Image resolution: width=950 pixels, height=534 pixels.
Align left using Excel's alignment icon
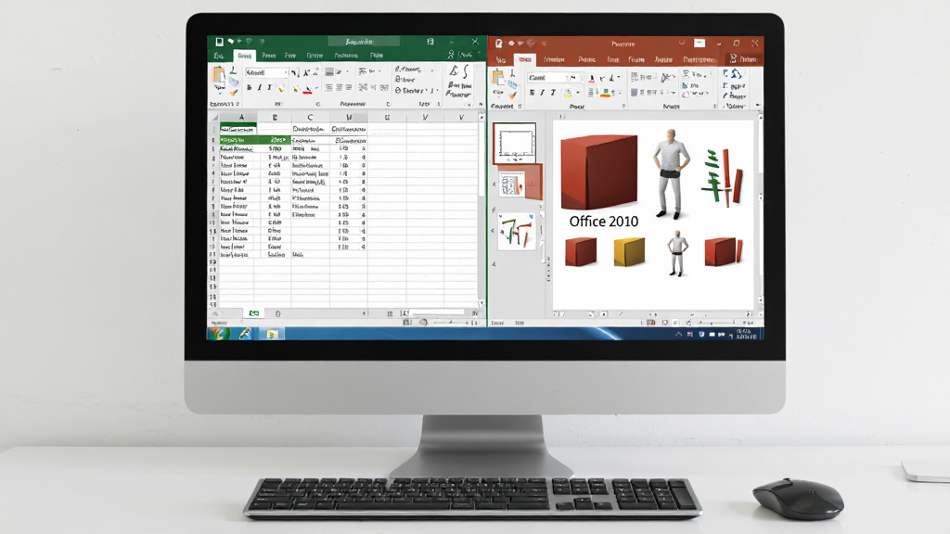point(329,88)
